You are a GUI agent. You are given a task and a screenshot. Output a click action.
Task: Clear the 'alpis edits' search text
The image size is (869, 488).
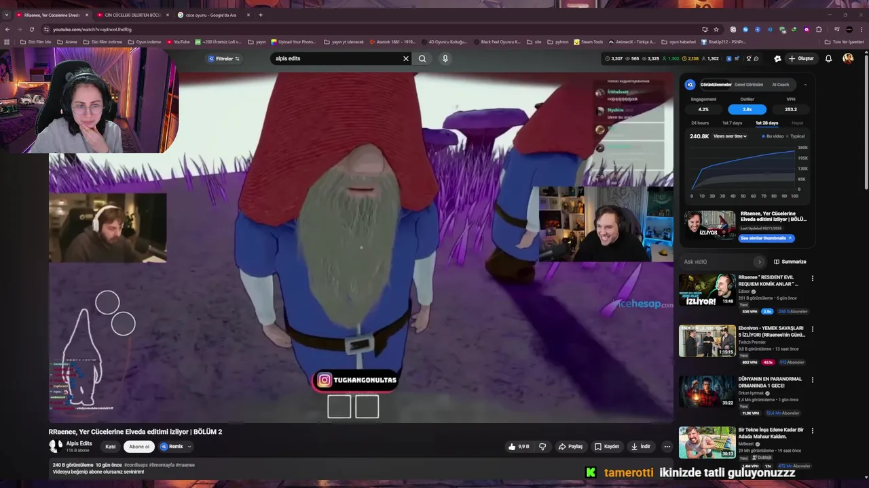(x=406, y=58)
